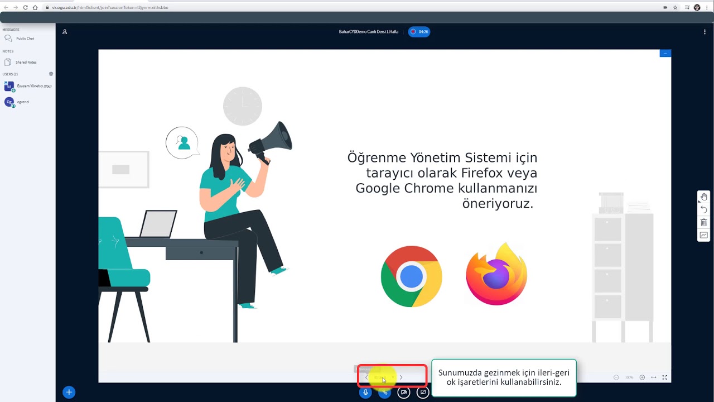Go back in the browser
714x402 pixels.
tap(6, 7)
